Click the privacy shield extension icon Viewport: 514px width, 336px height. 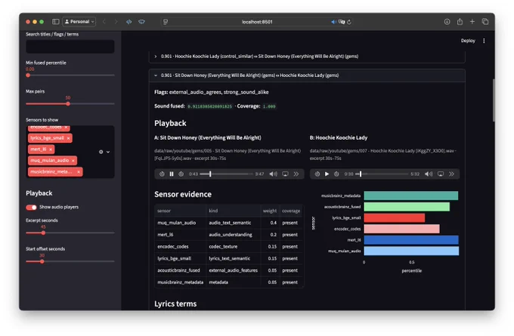click(141, 22)
